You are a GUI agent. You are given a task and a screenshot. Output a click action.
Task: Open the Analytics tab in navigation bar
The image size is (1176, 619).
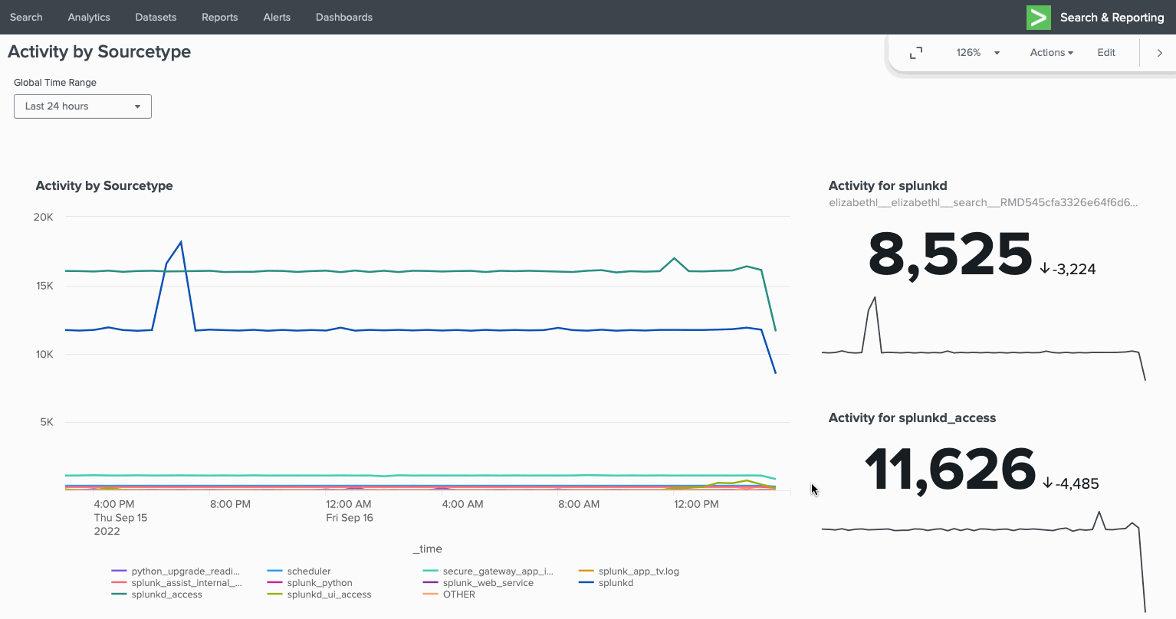(89, 17)
